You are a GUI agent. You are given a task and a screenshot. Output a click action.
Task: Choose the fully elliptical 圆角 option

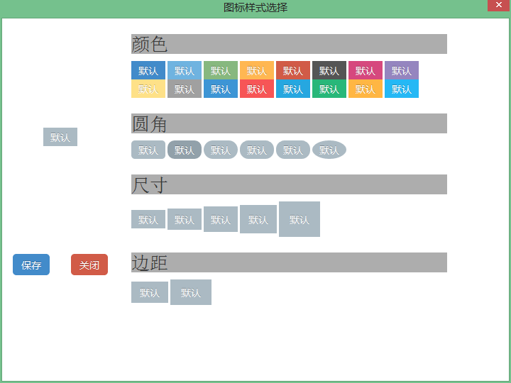pos(329,150)
